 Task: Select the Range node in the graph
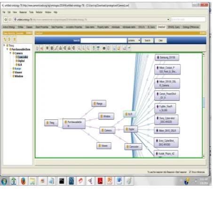[99, 104]
